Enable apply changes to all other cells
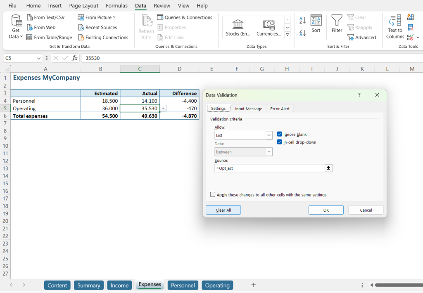 coord(213,195)
